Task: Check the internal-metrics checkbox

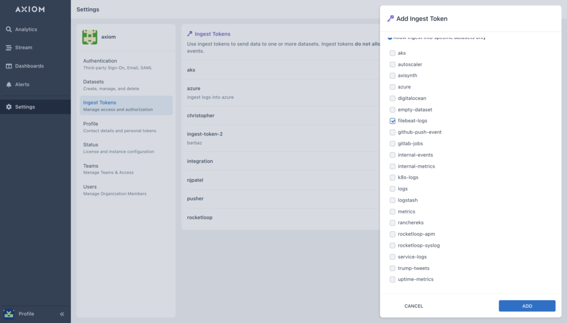Action: coord(393,166)
